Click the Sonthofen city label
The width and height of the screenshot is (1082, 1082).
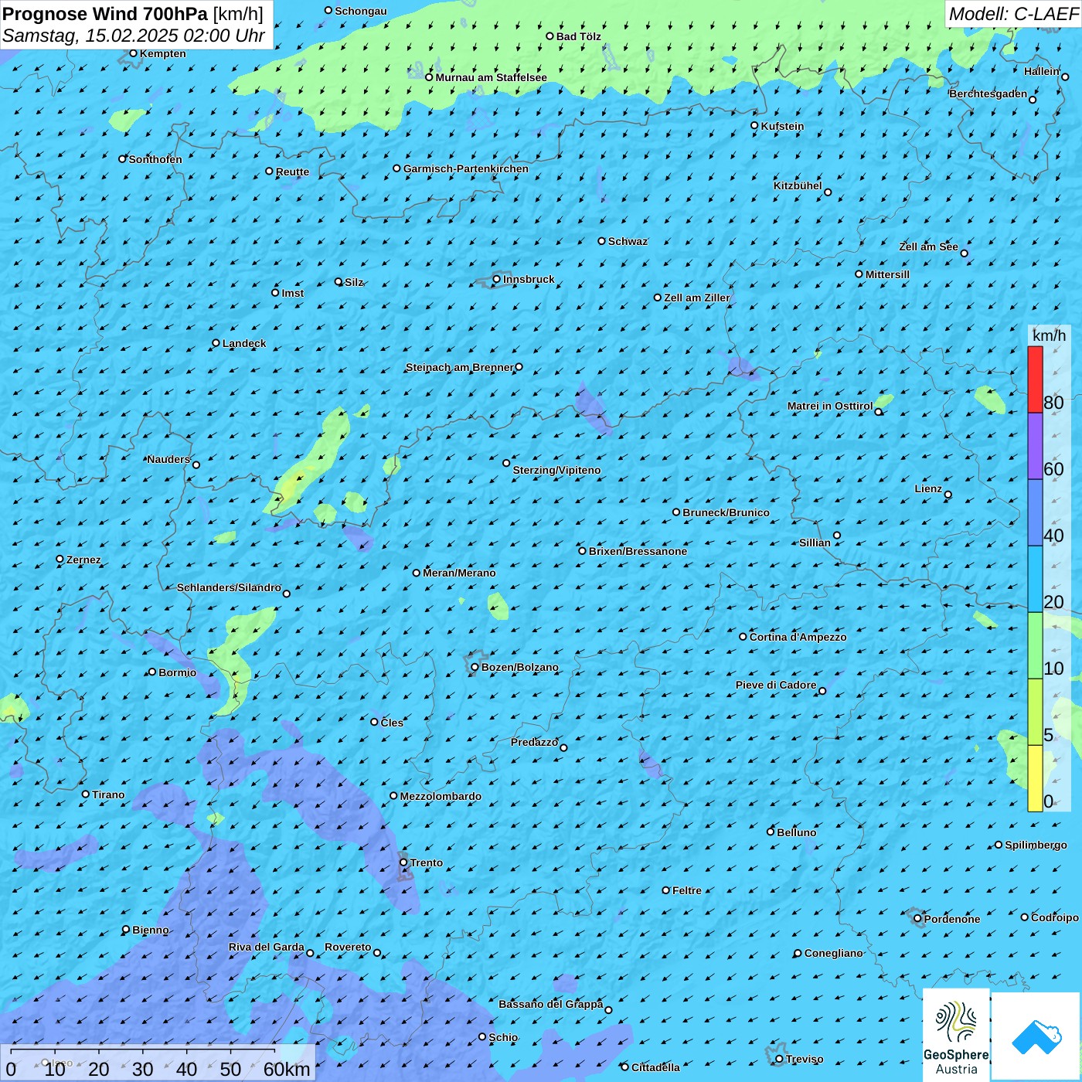(x=155, y=159)
